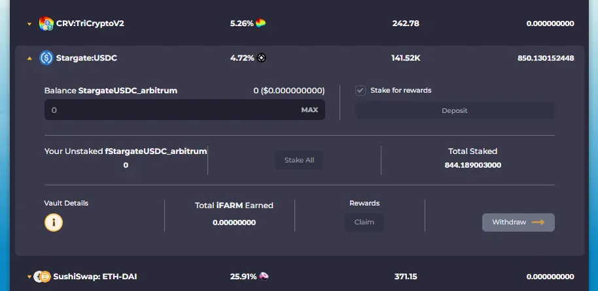The image size is (598, 291).
Task: Collapse the Stargate:USDC row arrow
Action: pyautogui.click(x=29, y=59)
